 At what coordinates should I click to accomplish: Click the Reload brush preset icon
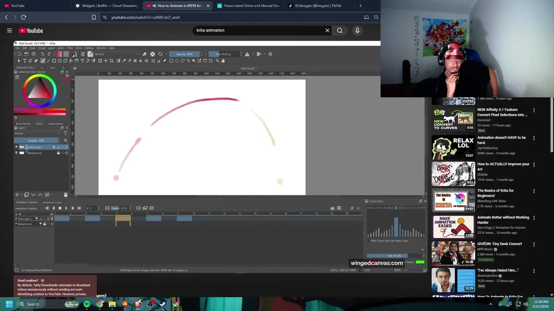tap(160, 54)
